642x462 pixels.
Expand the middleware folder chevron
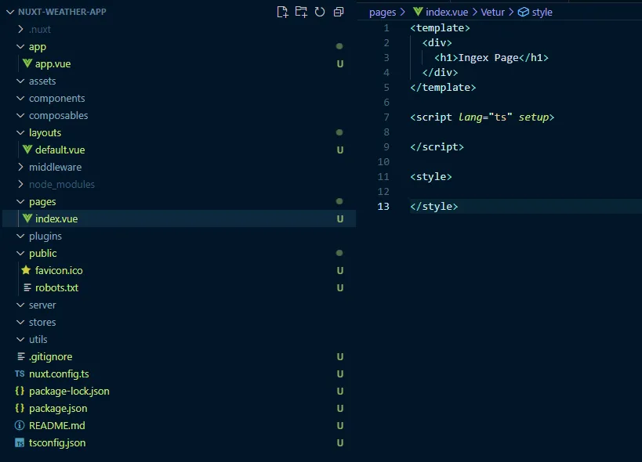[x=20, y=167]
